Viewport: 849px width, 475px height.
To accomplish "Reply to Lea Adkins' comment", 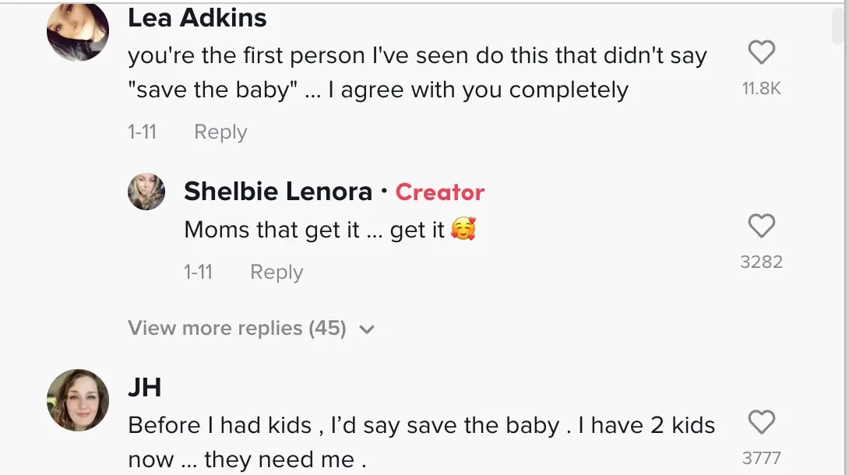I will click(220, 132).
